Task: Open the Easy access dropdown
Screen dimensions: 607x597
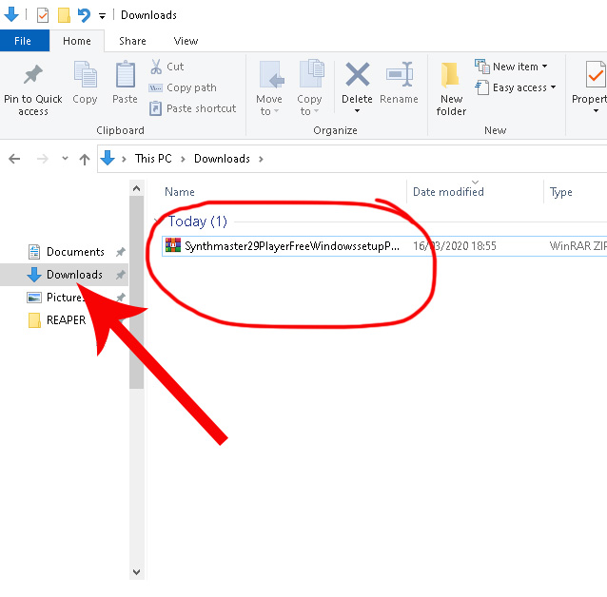Action: point(516,87)
